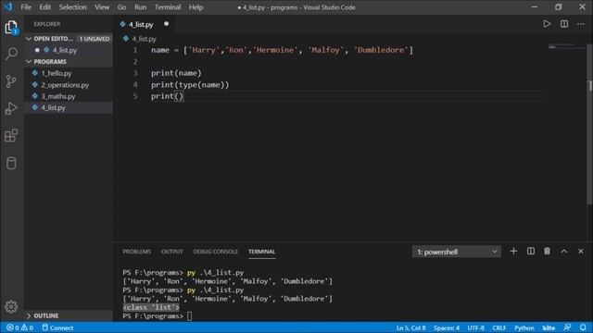Open editor More Actions ellipsis
The height and width of the screenshot is (333, 593).
tap(581, 24)
